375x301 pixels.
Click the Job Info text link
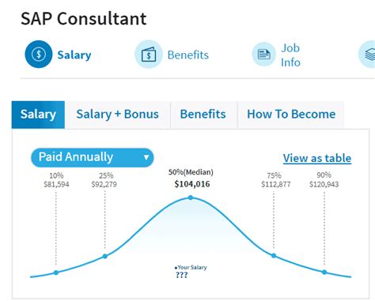tap(290, 55)
